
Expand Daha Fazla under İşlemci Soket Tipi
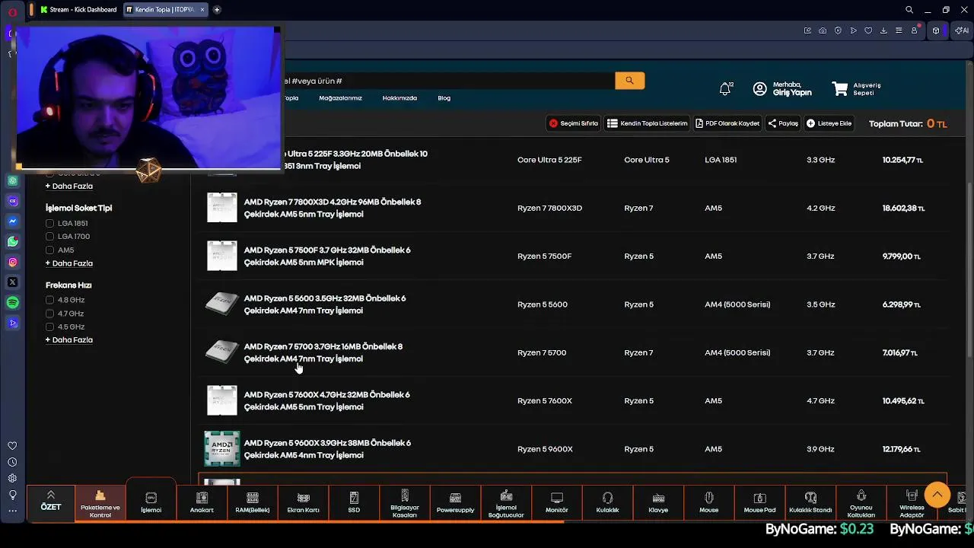pyautogui.click(x=69, y=263)
